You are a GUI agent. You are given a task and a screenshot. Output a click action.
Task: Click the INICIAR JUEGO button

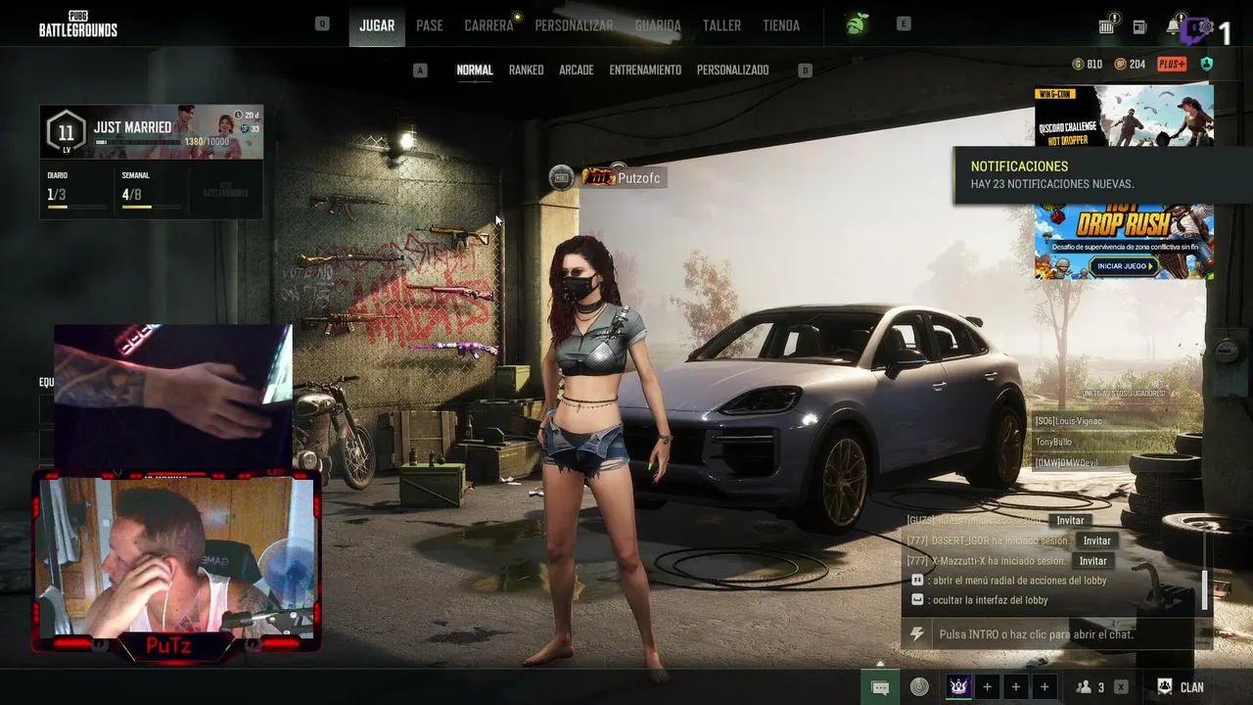1123,266
